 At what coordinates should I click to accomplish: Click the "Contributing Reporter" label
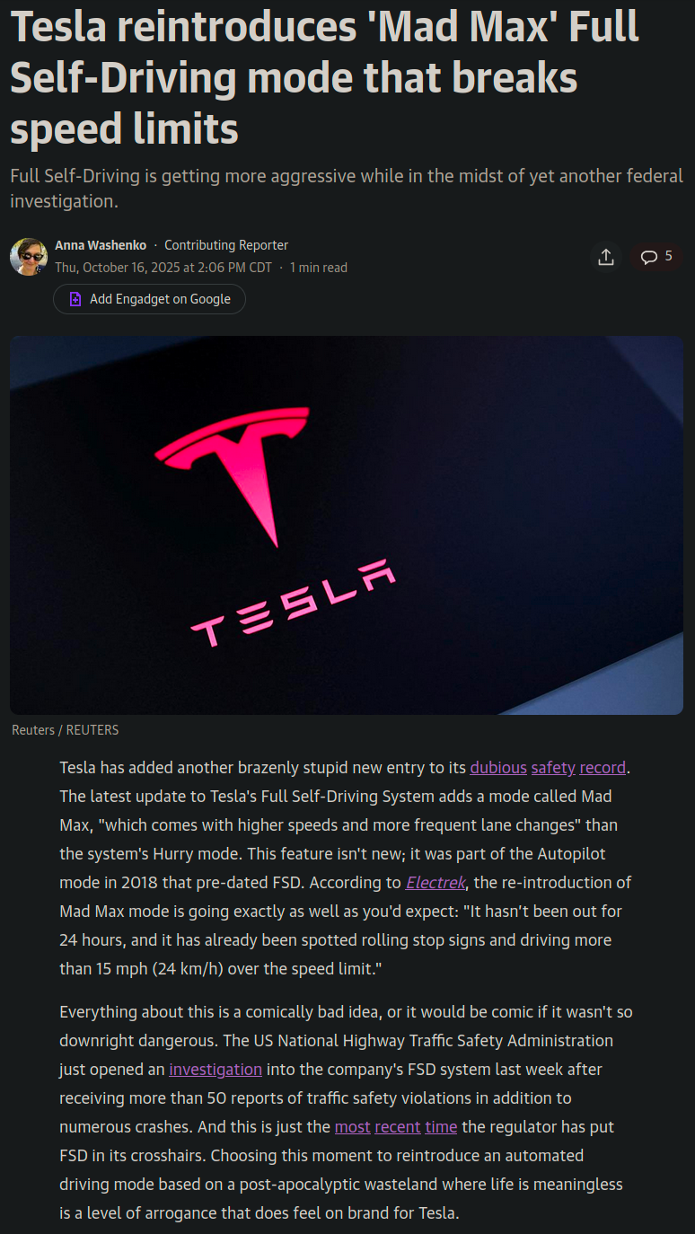(x=226, y=245)
